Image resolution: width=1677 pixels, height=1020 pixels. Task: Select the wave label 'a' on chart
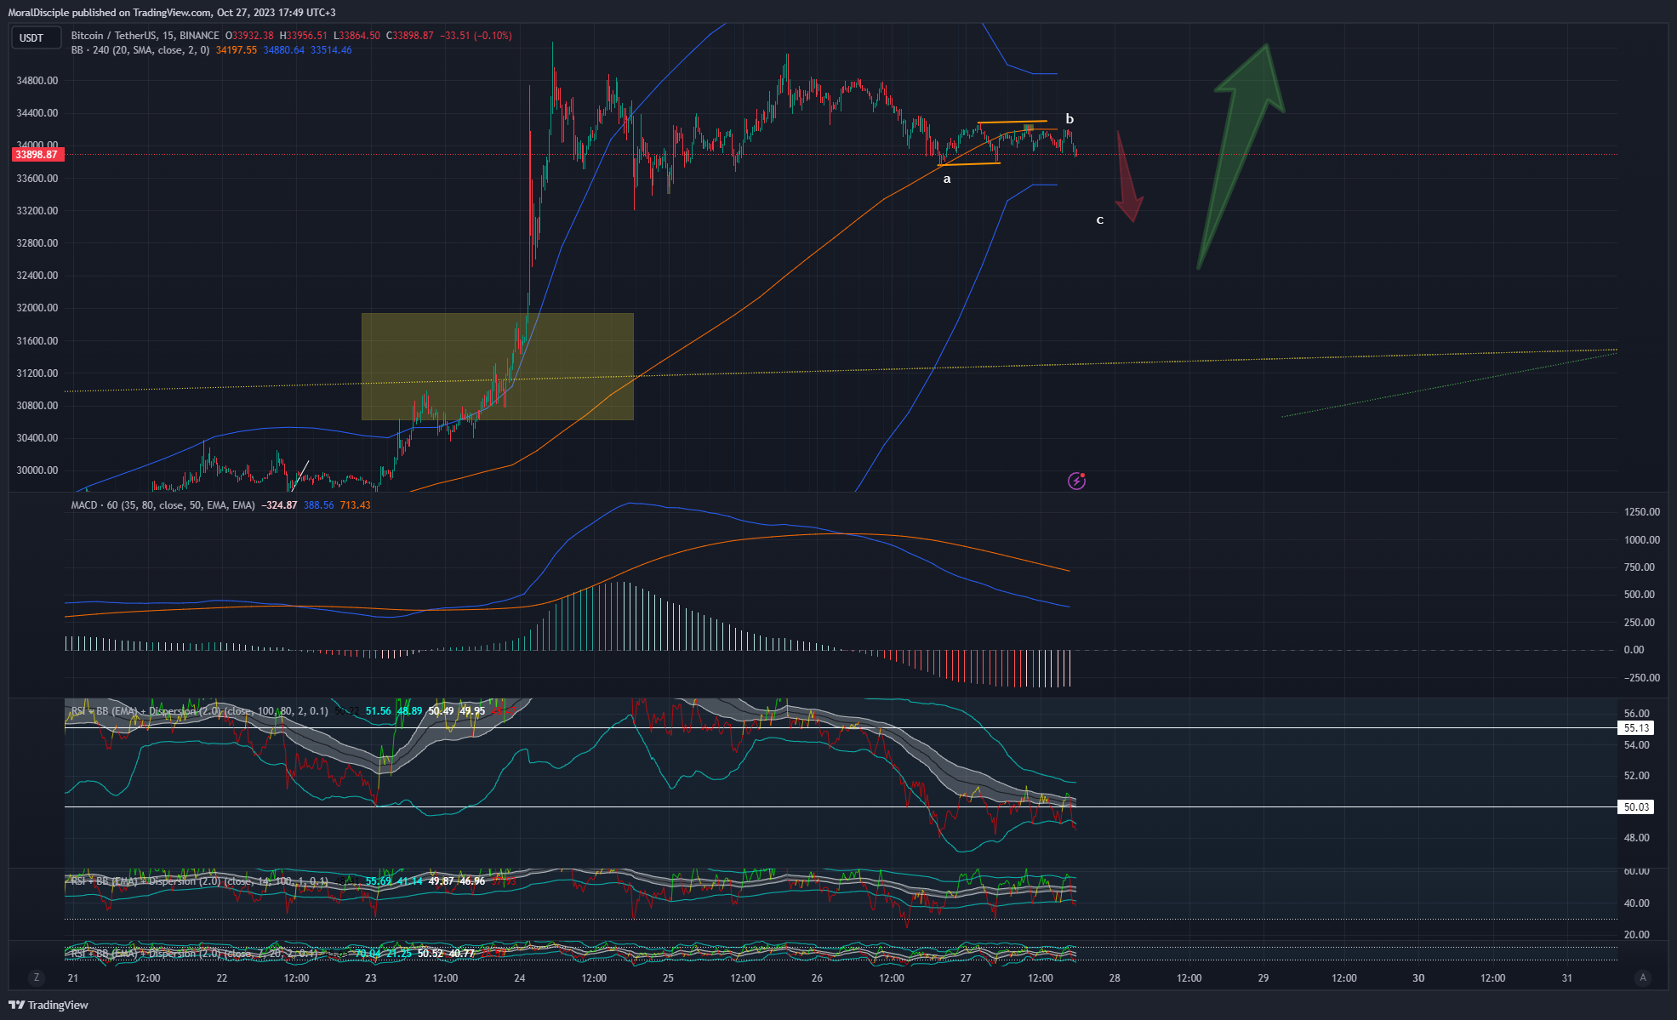pos(947,179)
